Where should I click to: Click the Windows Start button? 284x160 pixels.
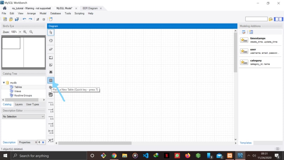5,156
